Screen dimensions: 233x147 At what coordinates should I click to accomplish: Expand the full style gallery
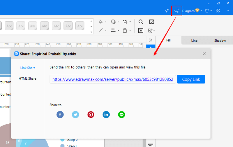91,32
